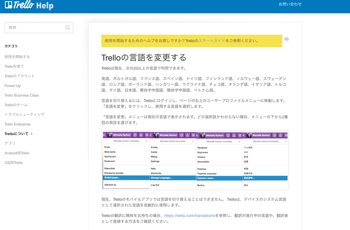350x230 pixels.
Task: Open the トラブルシューティング category
Action: (25, 114)
